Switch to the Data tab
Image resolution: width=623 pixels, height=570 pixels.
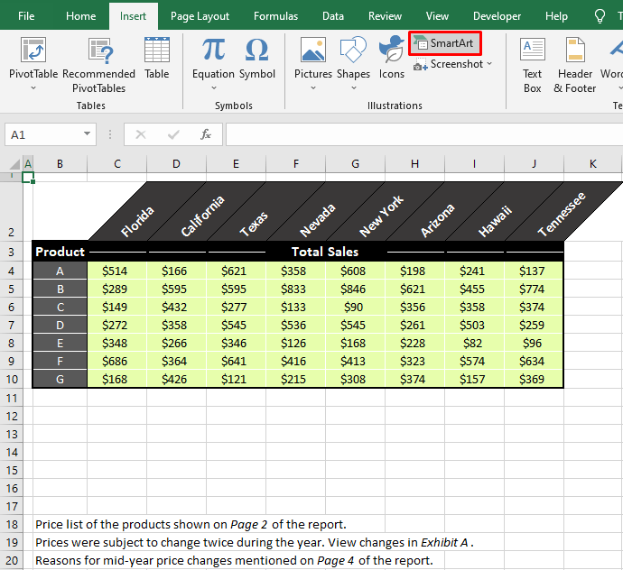point(333,16)
